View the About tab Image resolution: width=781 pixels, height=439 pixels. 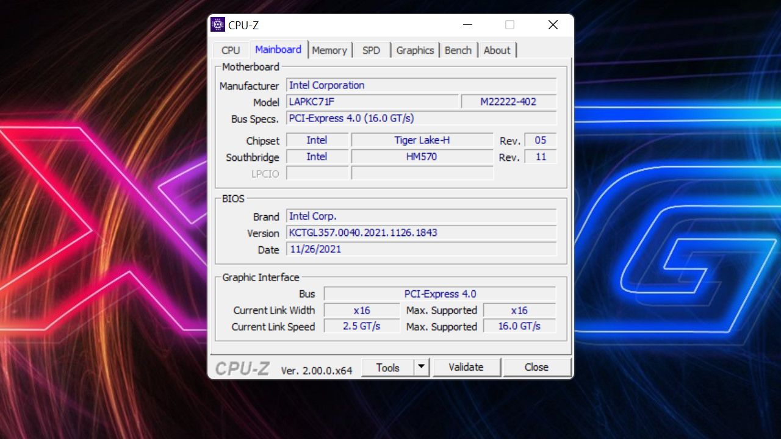pos(497,51)
